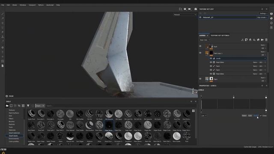Click the Auto button in Levels
Viewport: 274px width, 154px height.
[x=250, y=115]
